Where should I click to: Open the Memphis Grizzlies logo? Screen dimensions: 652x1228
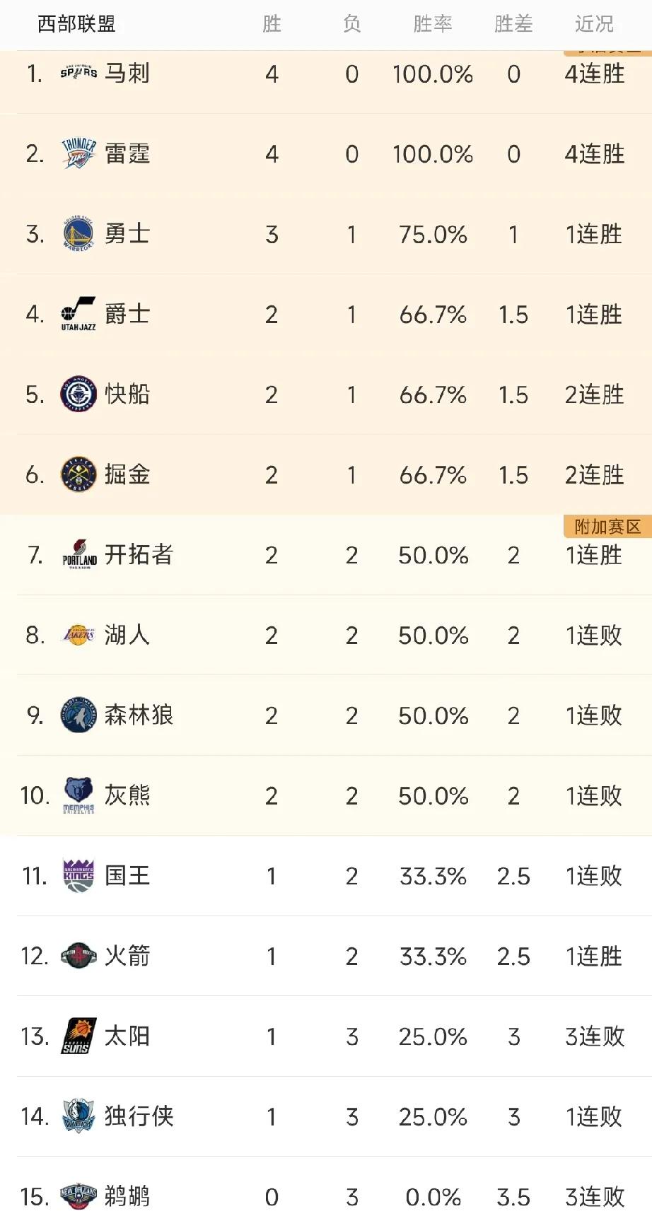tap(78, 795)
